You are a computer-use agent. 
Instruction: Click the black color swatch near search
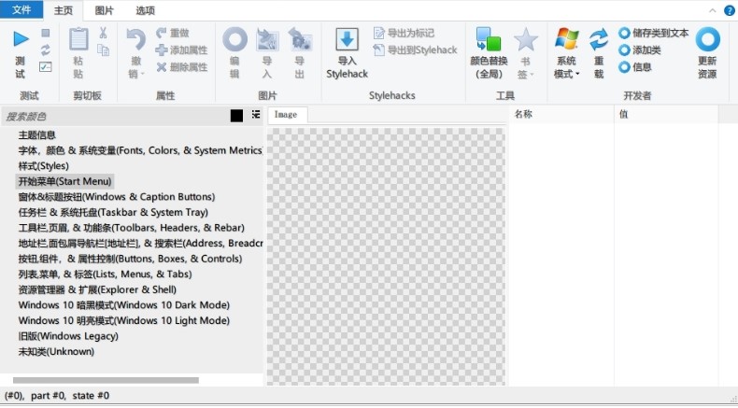[x=236, y=115]
